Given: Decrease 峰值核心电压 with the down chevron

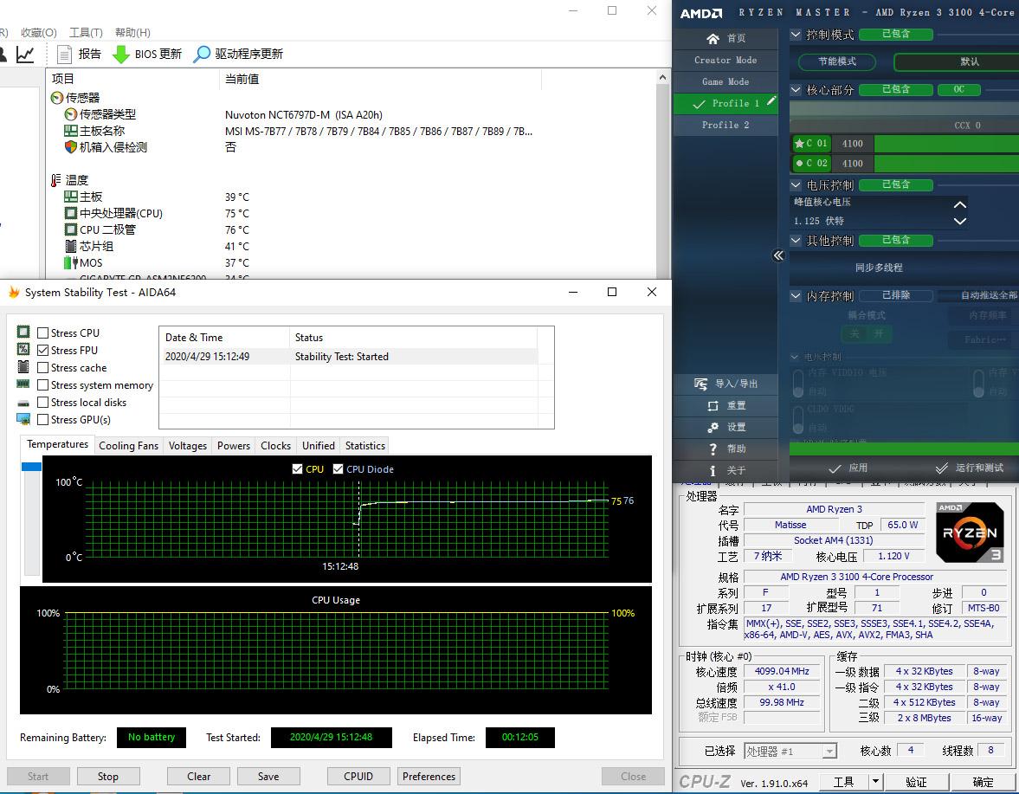Looking at the screenshot, I should [x=959, y=221].
